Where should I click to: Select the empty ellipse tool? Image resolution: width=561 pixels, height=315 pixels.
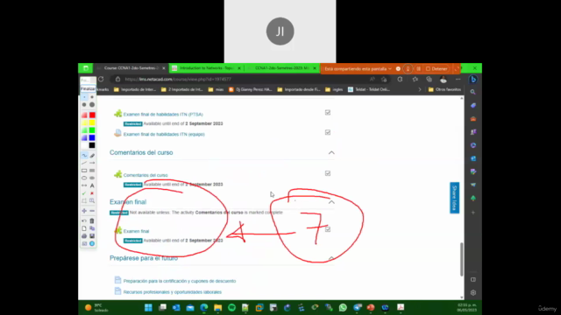[84, 178]
